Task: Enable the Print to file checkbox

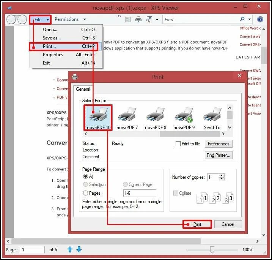Action: point(178,144)
